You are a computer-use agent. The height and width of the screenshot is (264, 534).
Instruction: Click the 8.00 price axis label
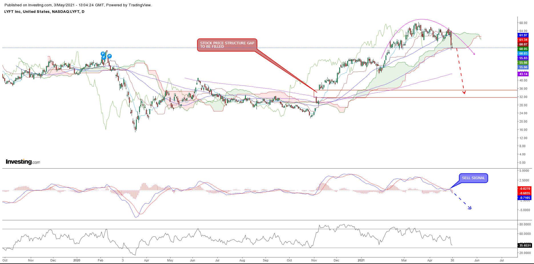point(522,146)
